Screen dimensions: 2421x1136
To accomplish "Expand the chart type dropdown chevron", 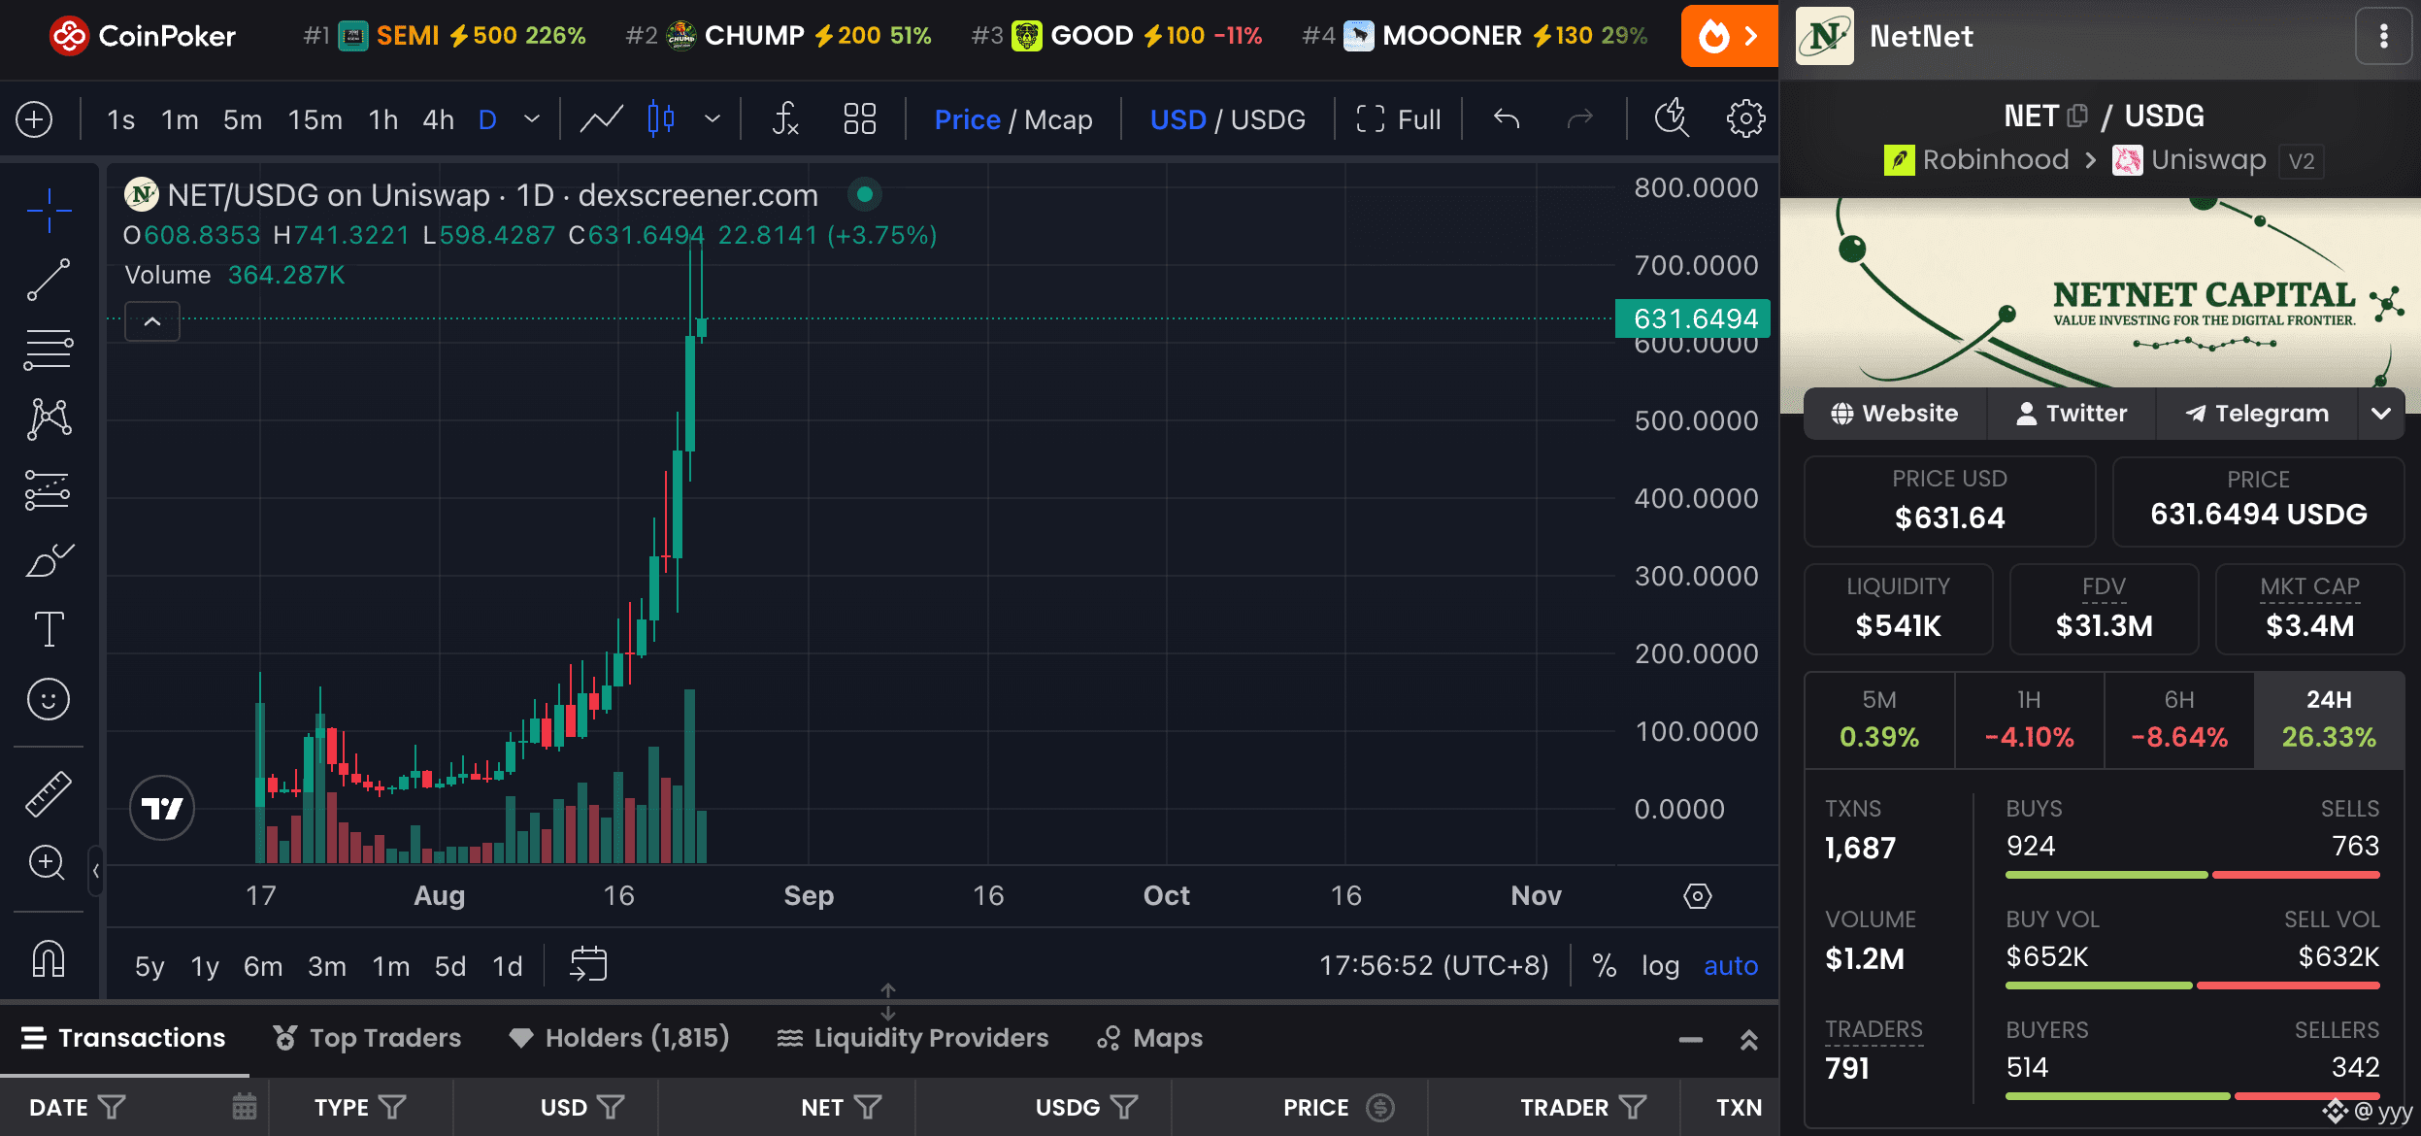I will pos(713,118).
